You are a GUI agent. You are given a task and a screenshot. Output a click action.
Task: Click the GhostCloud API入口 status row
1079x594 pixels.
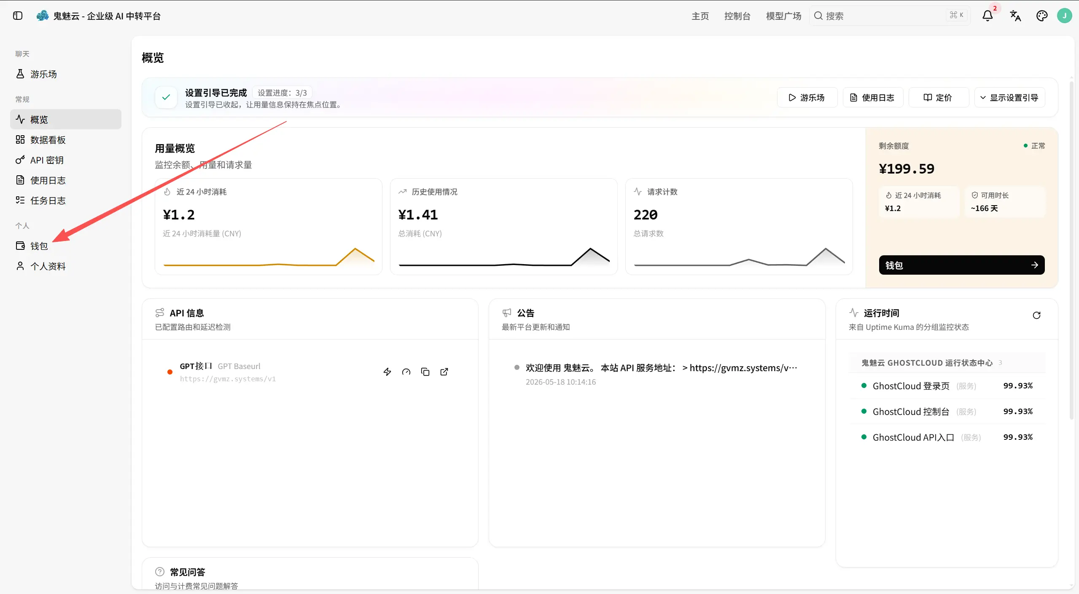coord(947,437)
